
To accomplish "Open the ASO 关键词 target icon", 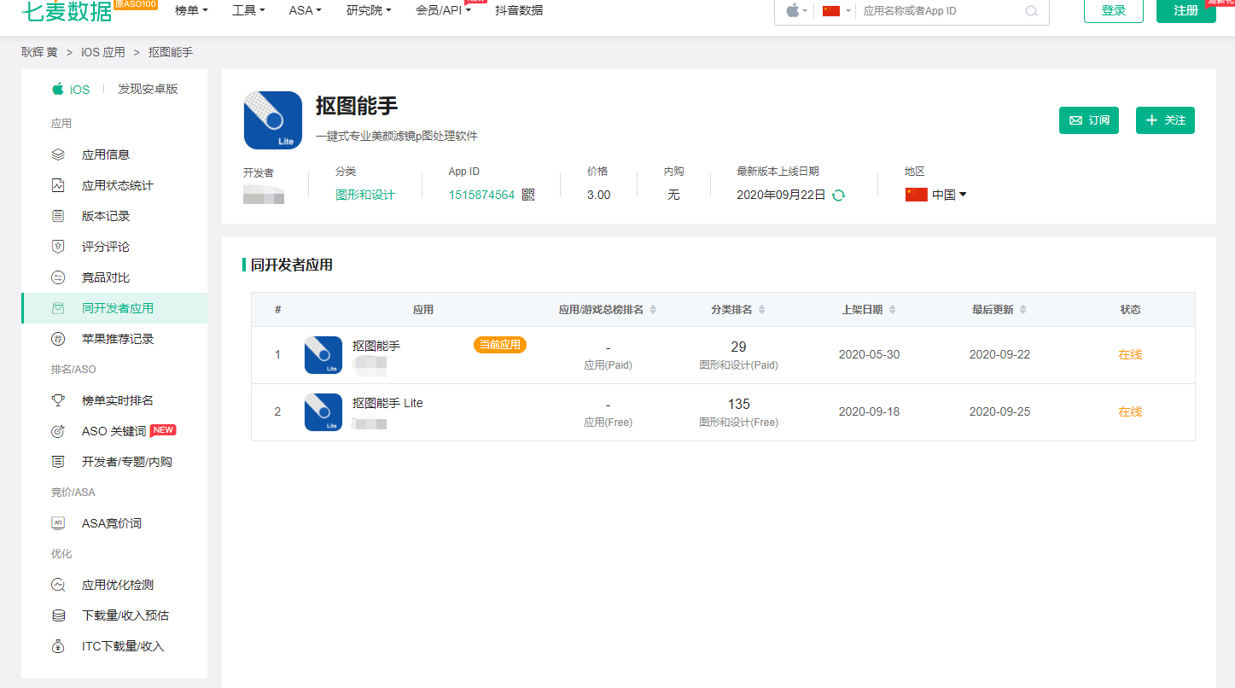I will [58, 431].
